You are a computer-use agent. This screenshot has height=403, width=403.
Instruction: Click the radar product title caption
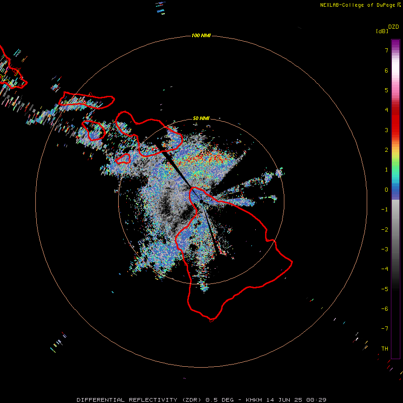(201, 400)
